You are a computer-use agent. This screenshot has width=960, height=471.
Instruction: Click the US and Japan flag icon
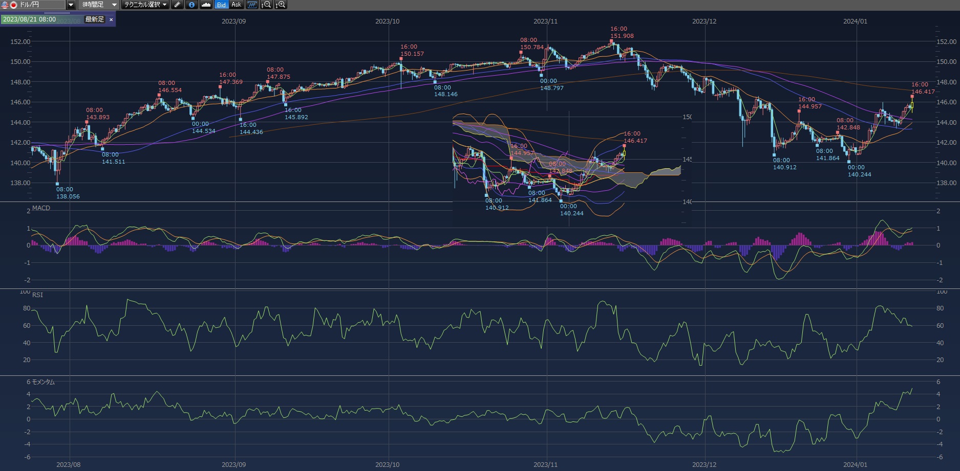[9, 5]
